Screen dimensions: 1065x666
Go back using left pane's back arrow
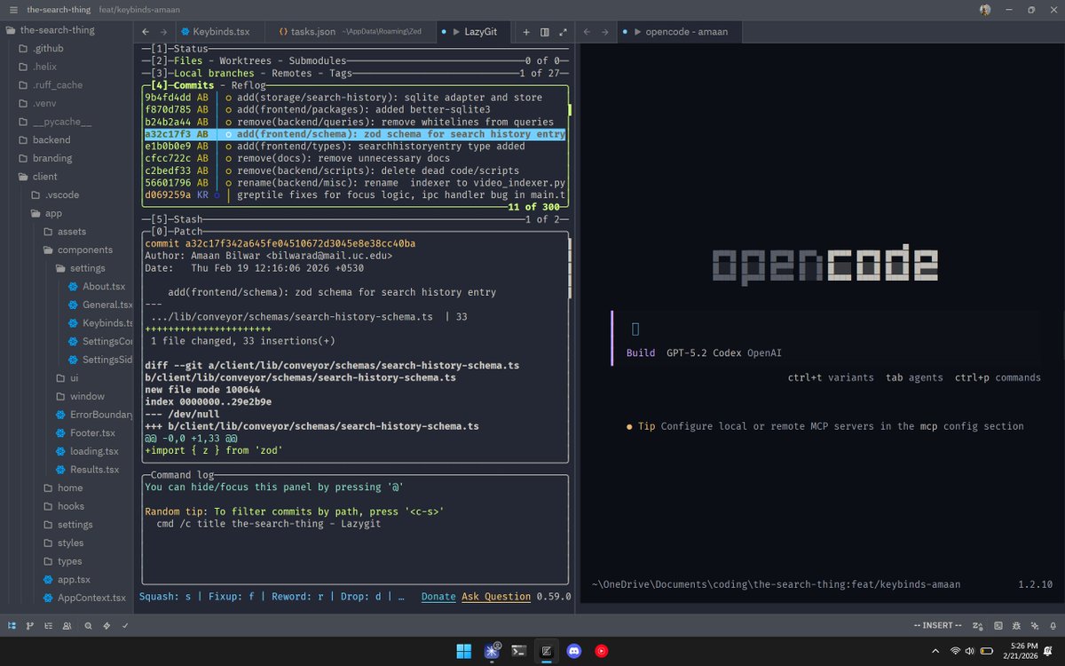[x=146, y=31]
